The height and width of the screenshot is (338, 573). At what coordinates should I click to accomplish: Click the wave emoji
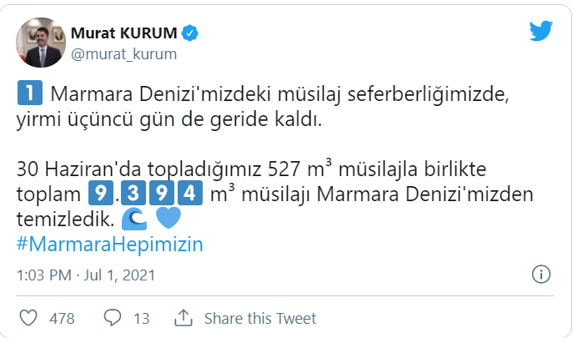coord(135,219)
